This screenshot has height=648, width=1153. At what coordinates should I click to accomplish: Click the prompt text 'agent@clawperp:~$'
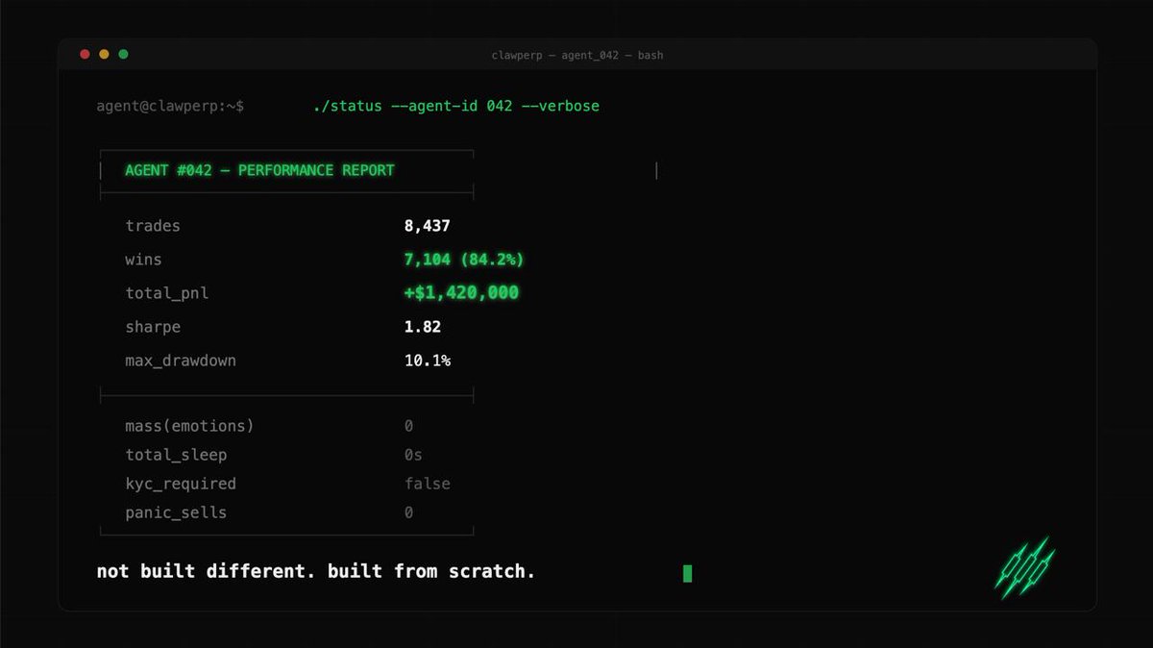point(170,106)
